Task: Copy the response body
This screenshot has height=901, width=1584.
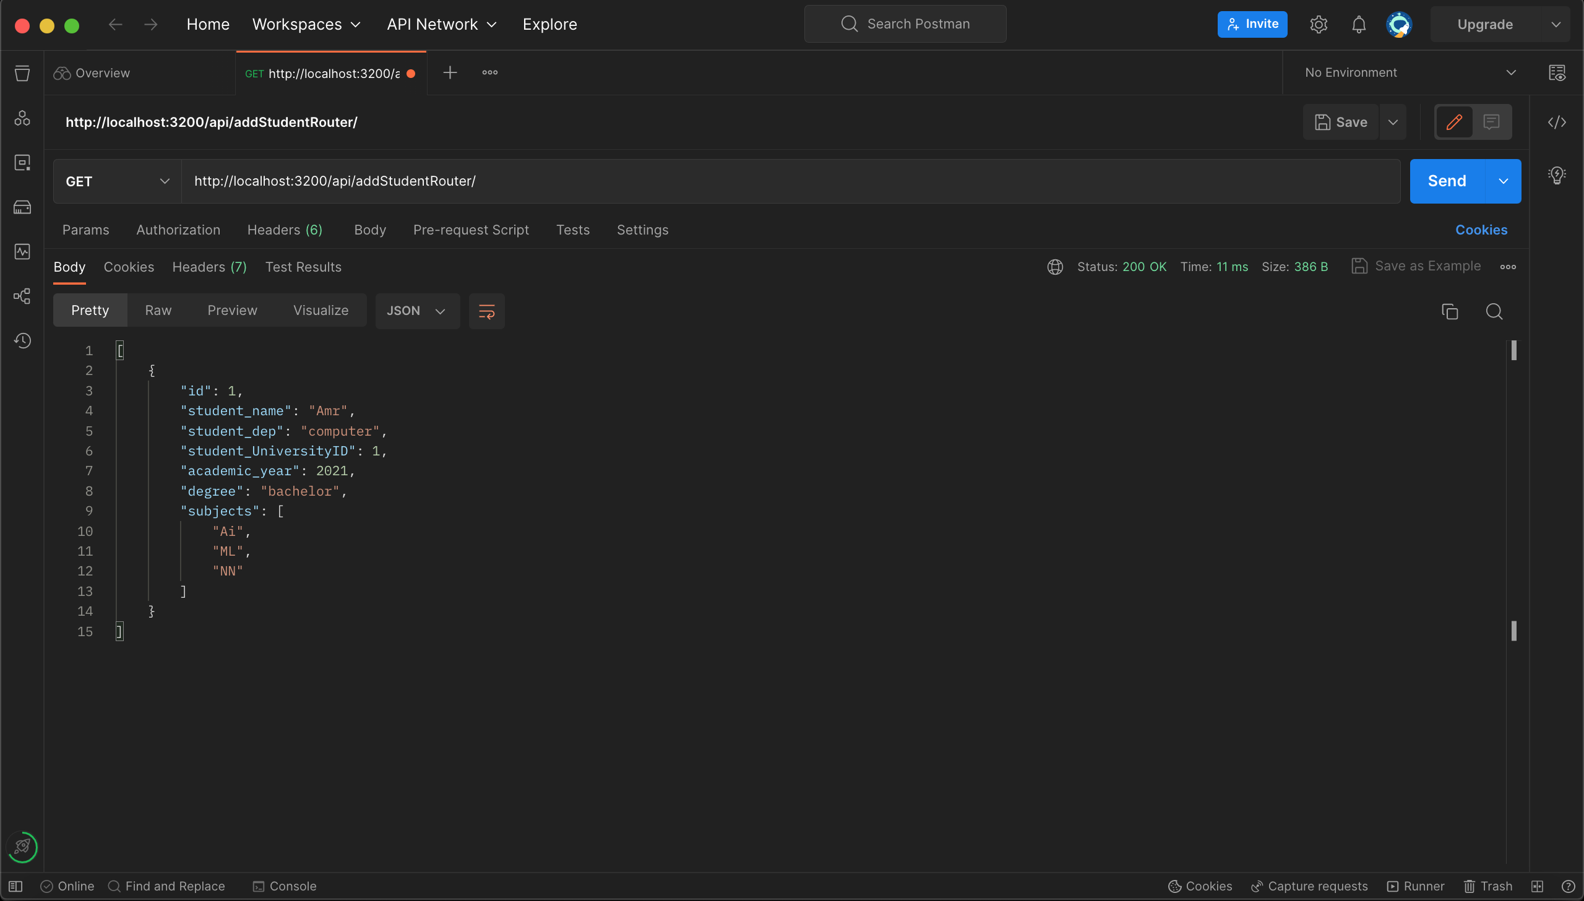Action: [x=1450, y=311]
